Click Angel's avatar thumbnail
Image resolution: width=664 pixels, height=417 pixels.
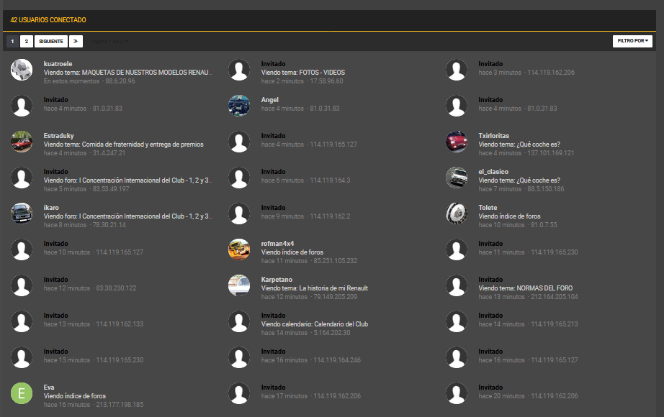click(x=239, y=106)
